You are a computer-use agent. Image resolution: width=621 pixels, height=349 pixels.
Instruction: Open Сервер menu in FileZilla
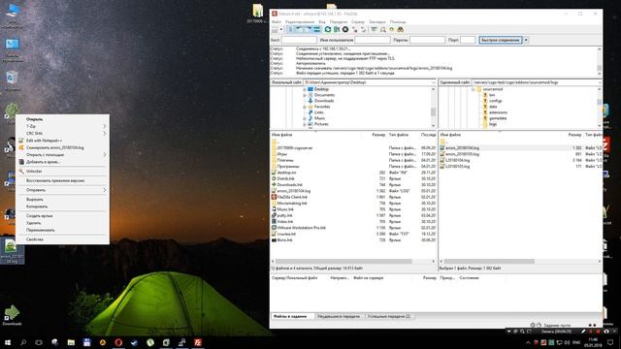click(x=358, y=21)
